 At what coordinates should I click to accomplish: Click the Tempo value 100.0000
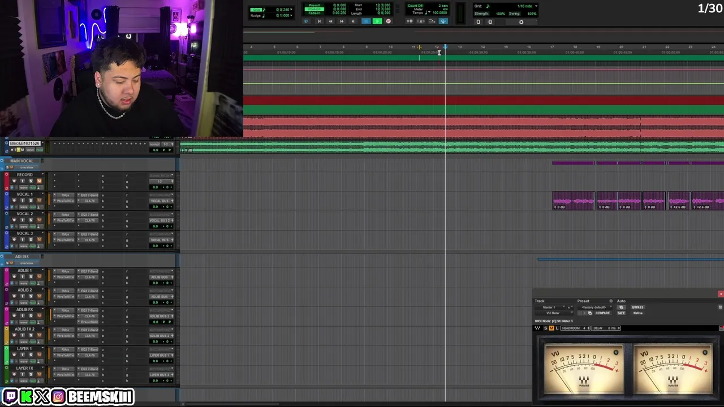[x=440, y=12]
